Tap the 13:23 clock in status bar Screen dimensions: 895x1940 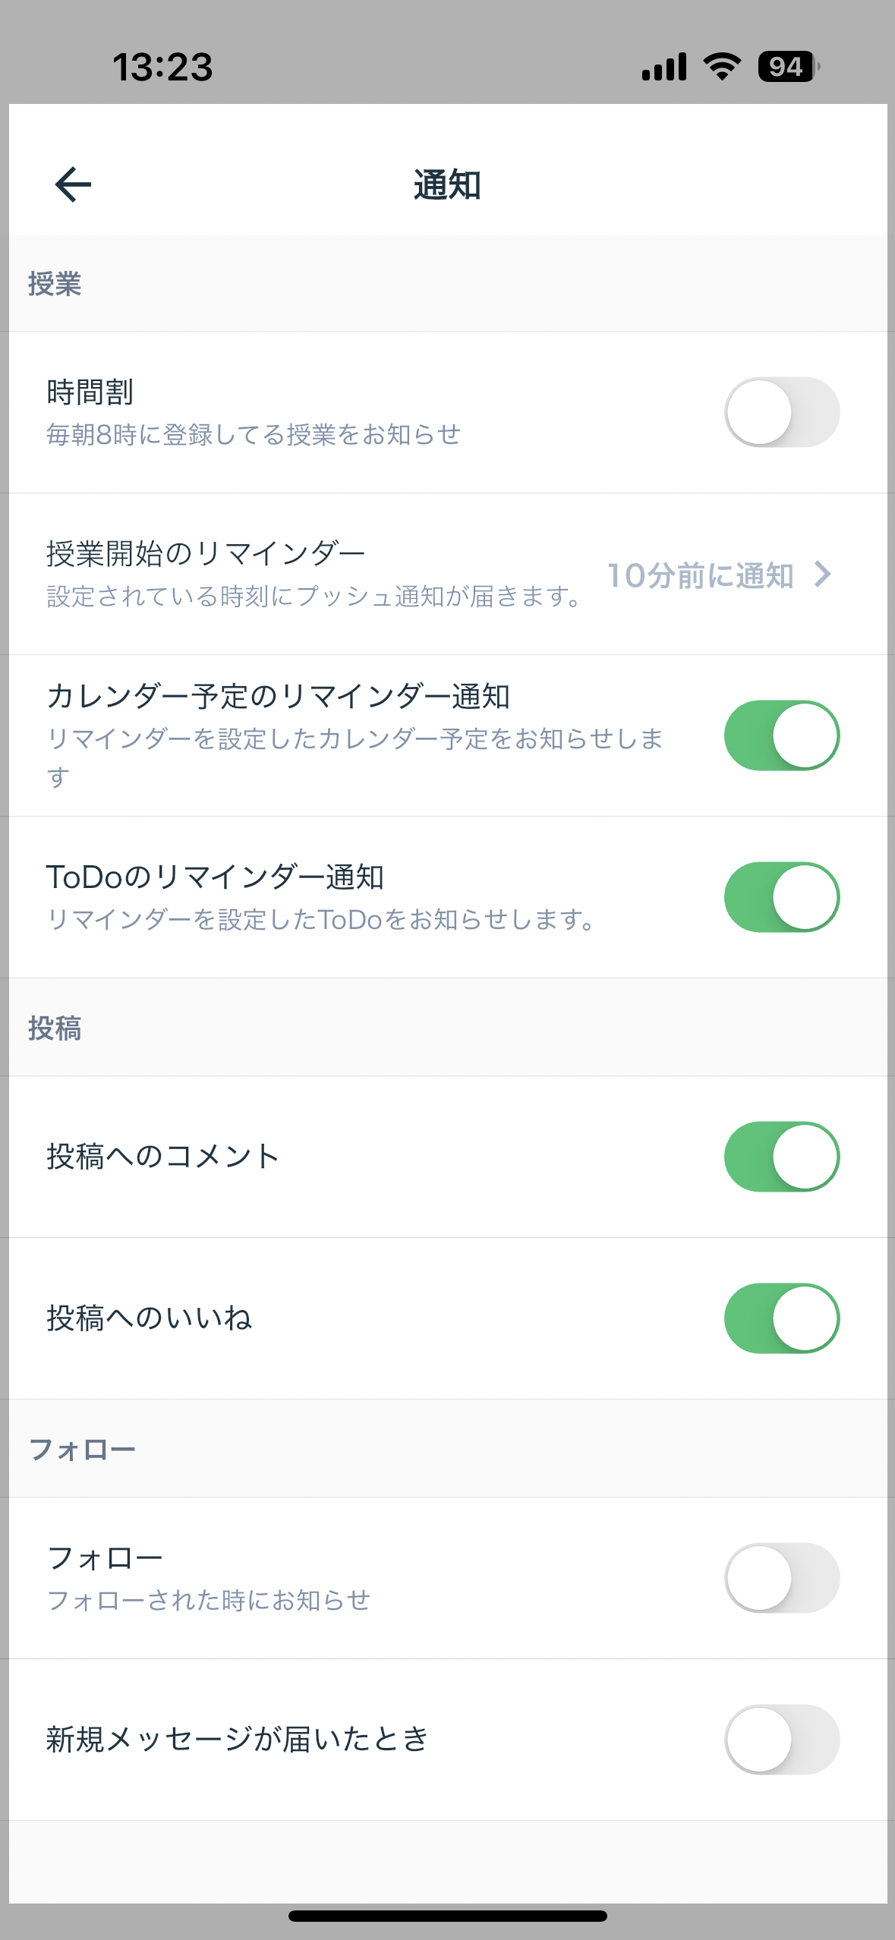pyautogui.click(x=162, y=67)
